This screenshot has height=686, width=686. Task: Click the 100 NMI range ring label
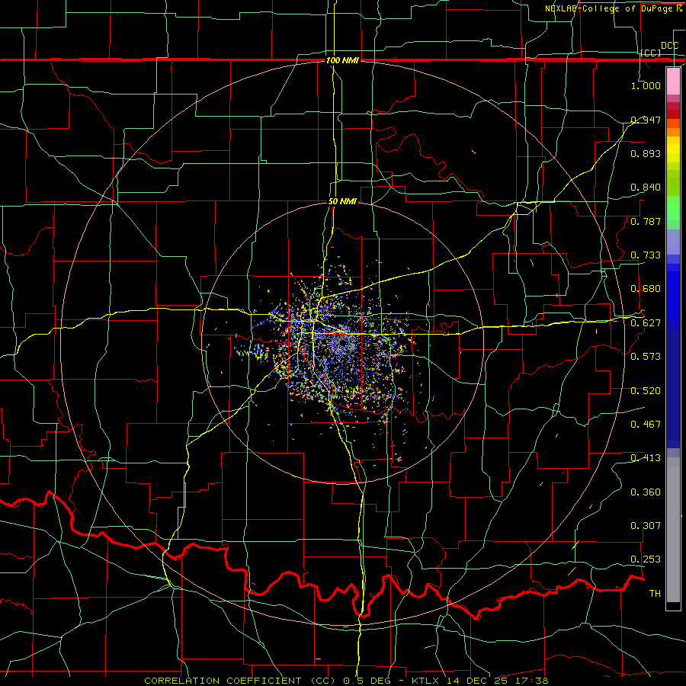pyautogui.click(x=342, y=60)
